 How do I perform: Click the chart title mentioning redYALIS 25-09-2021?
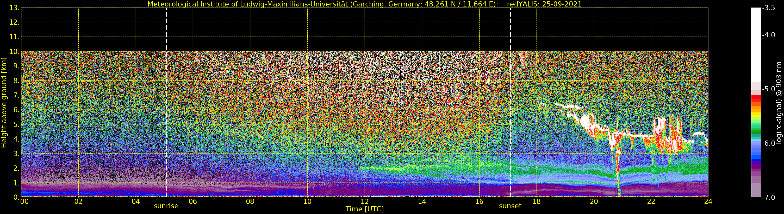364,4
